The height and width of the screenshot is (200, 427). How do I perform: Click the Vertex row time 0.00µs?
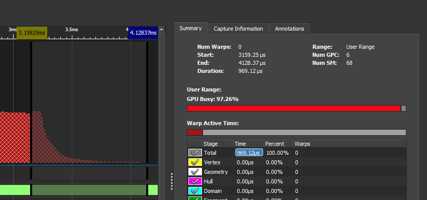coord(245,162)
